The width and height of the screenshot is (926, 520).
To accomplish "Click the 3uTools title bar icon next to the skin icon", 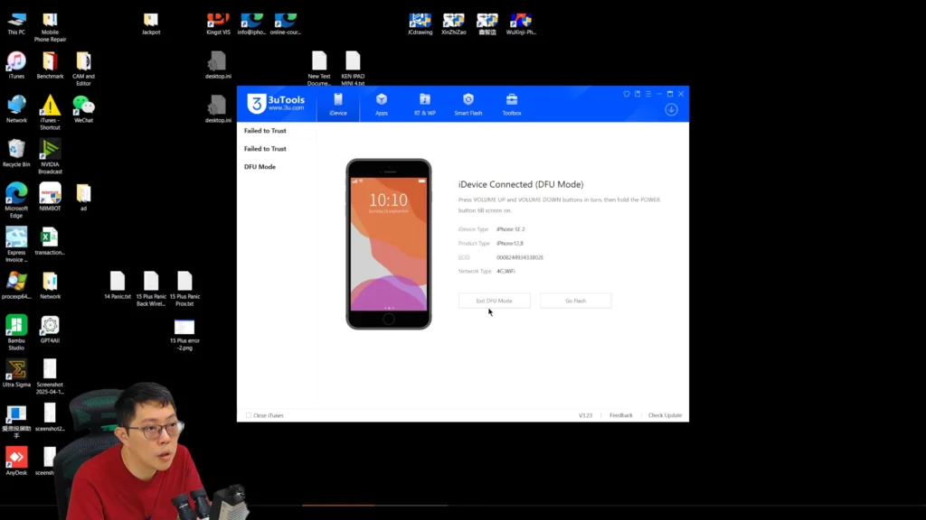I will click(638, 94).
